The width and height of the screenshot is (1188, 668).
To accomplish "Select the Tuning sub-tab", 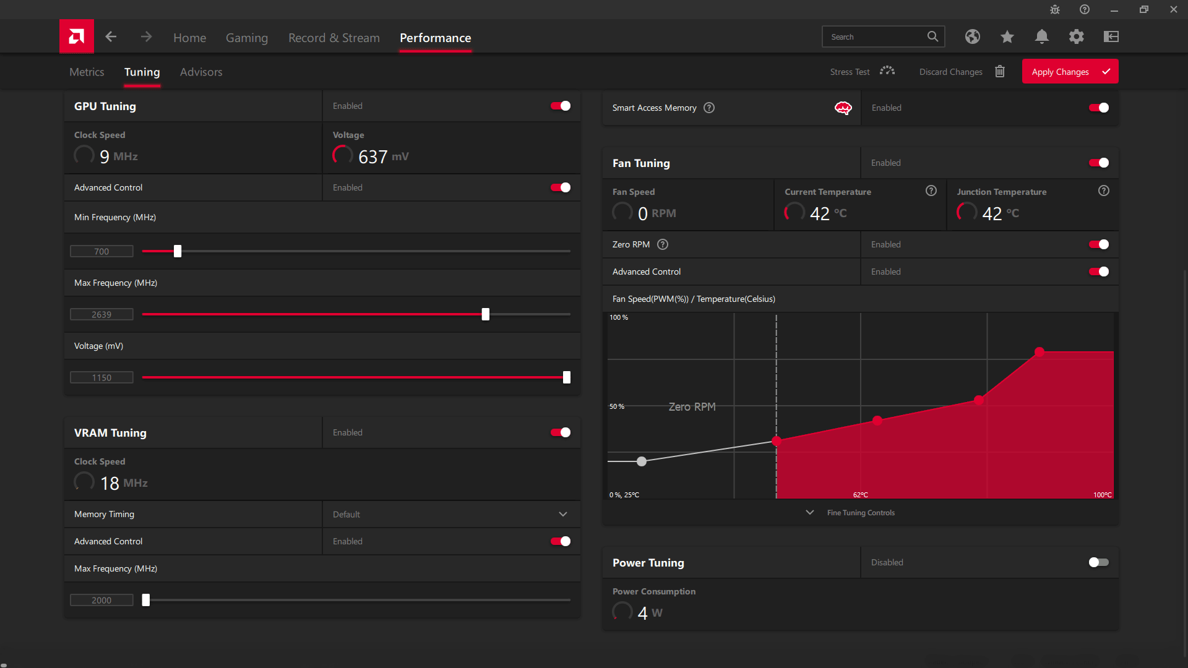I will pos(142,72).
